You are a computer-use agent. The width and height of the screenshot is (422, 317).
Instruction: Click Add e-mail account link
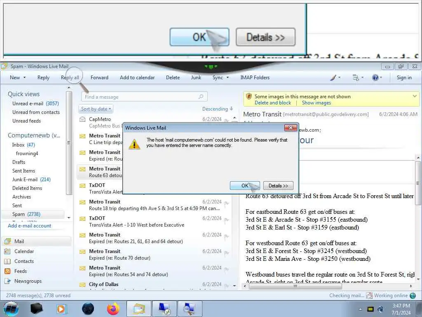pos(30,226)
